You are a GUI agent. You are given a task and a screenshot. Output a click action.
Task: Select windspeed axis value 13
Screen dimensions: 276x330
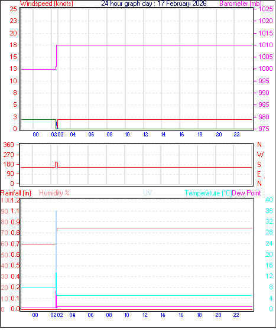click(x=13, y=68)
